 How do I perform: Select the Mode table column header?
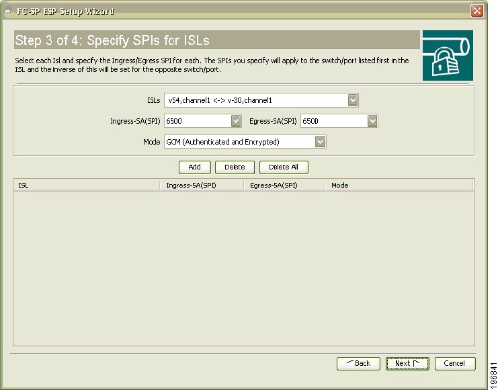tap(400, 185)
